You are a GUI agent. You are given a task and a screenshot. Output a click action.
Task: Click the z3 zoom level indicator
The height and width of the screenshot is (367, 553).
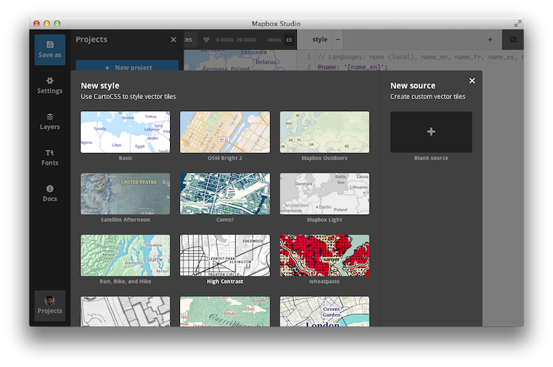click(x=289, y=40)
